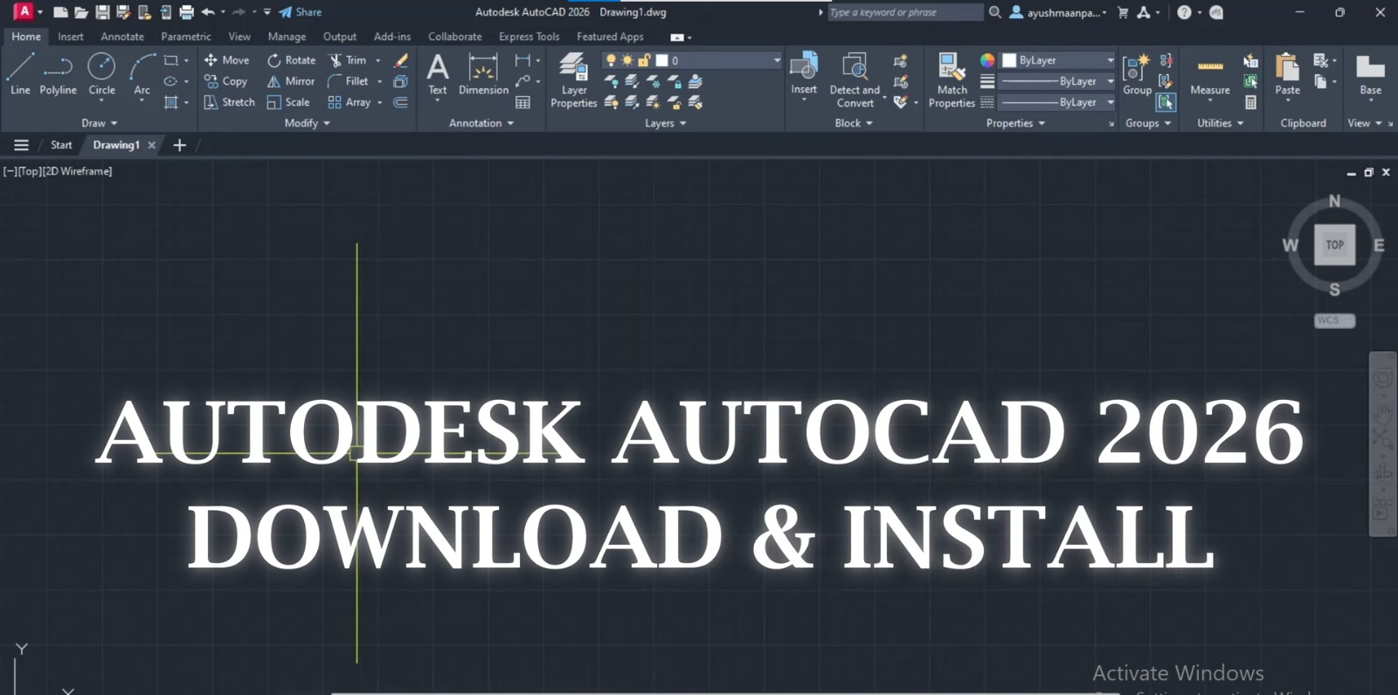Click the [Top] view control label
Screen dimensions: 1398x695
pos(30,171)
